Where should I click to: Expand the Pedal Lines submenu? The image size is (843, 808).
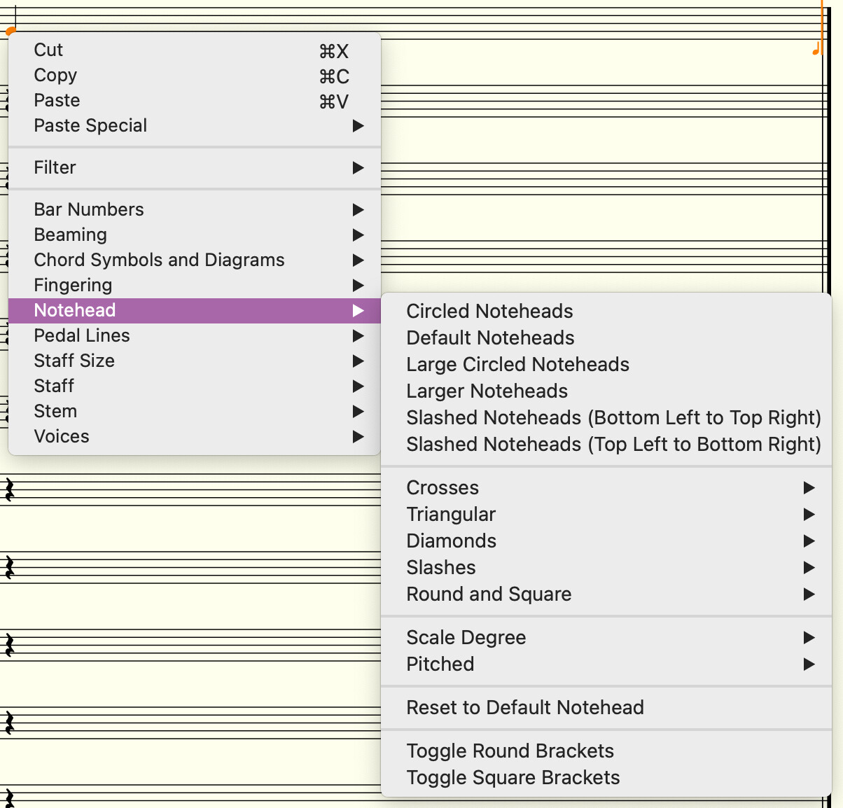coord(81,335)
